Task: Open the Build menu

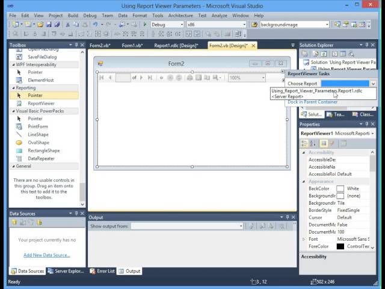Action: 73,16
